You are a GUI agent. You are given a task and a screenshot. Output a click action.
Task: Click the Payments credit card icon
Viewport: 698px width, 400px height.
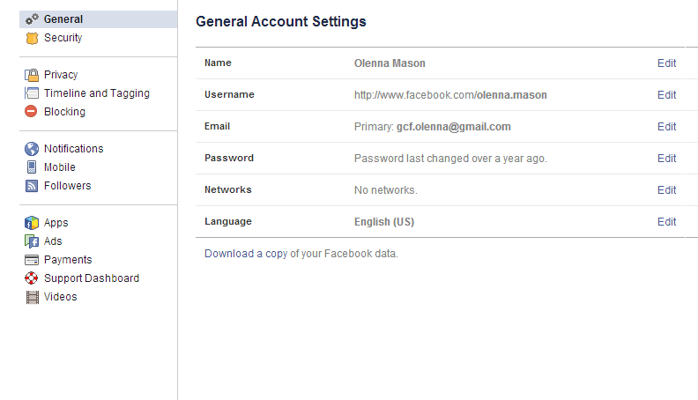pos(32,260)
